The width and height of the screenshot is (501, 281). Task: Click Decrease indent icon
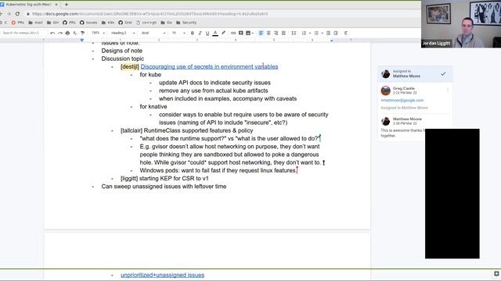(x=328, y=33)
